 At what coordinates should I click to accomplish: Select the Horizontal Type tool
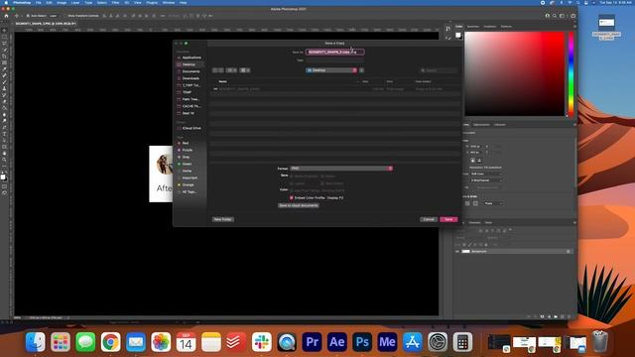click(4, 134)
